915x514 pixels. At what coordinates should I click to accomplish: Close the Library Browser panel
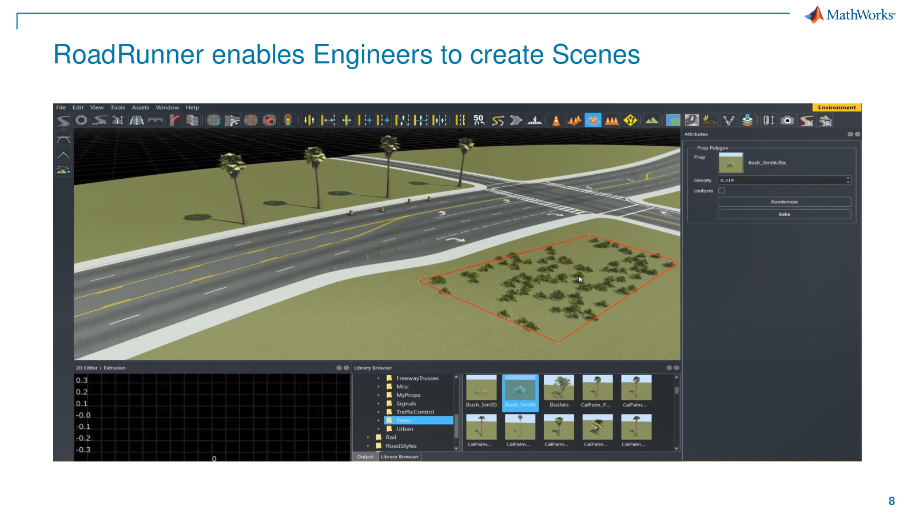[x=677, y=368]
